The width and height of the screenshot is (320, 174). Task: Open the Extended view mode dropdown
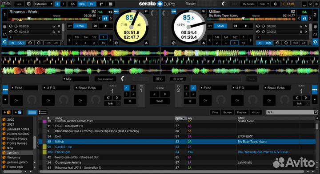(x=43, y=4)
